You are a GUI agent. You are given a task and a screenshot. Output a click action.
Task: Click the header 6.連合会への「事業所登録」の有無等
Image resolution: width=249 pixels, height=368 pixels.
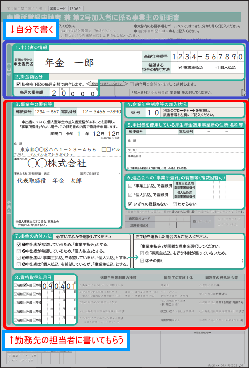point(176,178)
